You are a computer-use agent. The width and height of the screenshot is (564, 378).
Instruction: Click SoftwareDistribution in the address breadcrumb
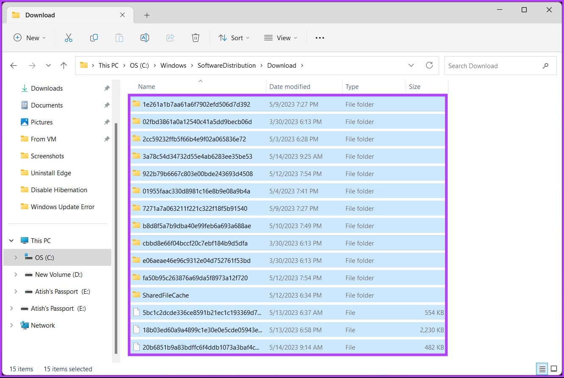click(x=227, y=66)
